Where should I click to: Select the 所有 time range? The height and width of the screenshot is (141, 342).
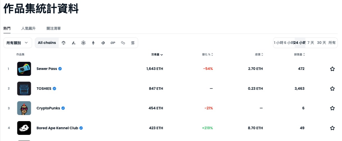332,43
